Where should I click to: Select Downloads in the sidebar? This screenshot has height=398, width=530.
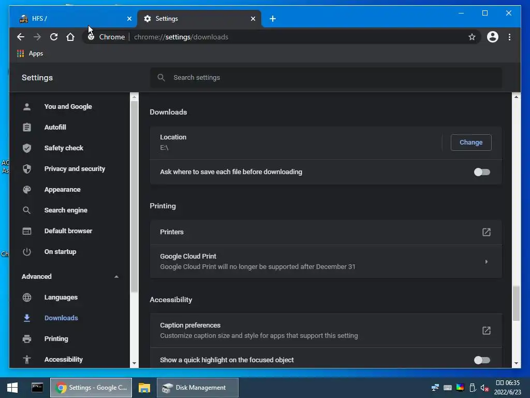pyautogui.click(x=61, y=318)
